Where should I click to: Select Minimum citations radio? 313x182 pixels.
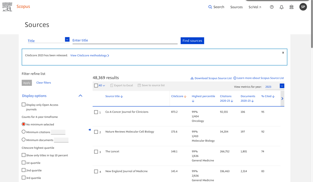(x=24, y=132)
